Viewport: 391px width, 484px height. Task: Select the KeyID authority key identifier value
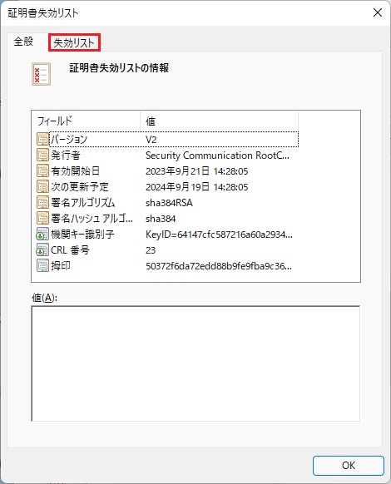219,235
